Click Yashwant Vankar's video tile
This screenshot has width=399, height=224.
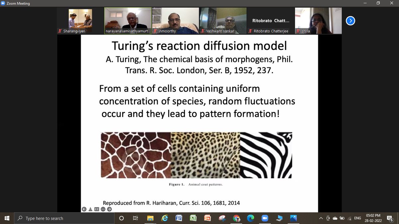223,21
